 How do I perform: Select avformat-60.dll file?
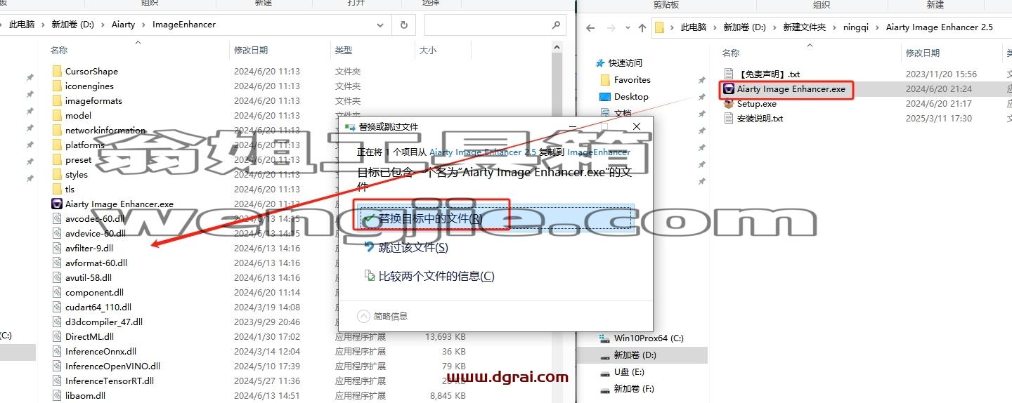(x=96, y=263)
